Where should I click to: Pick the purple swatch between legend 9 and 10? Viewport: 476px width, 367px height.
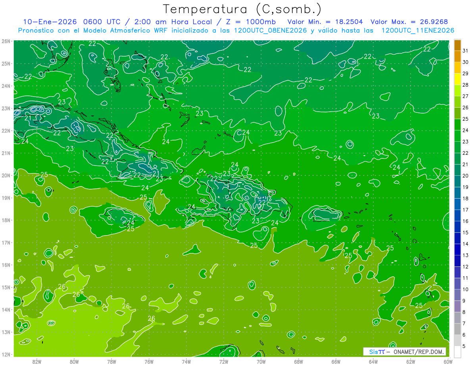click(x=457, y=295)
